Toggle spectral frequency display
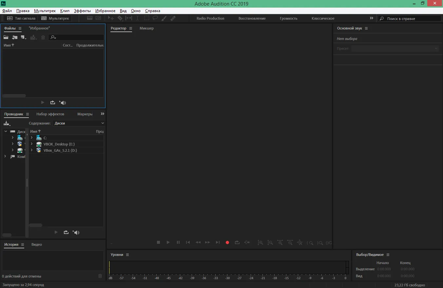The width and height of the screenshot is (443, 288). click(90, 18)
